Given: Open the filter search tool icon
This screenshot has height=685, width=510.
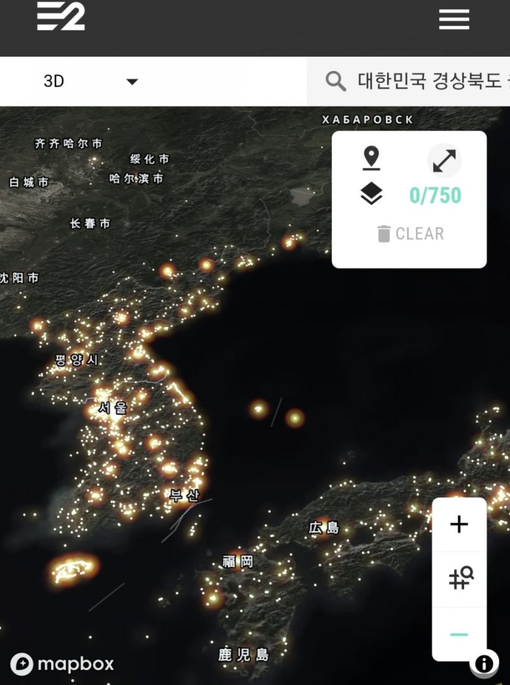Looking at the screenshot, I should click(x=460, y=577).
